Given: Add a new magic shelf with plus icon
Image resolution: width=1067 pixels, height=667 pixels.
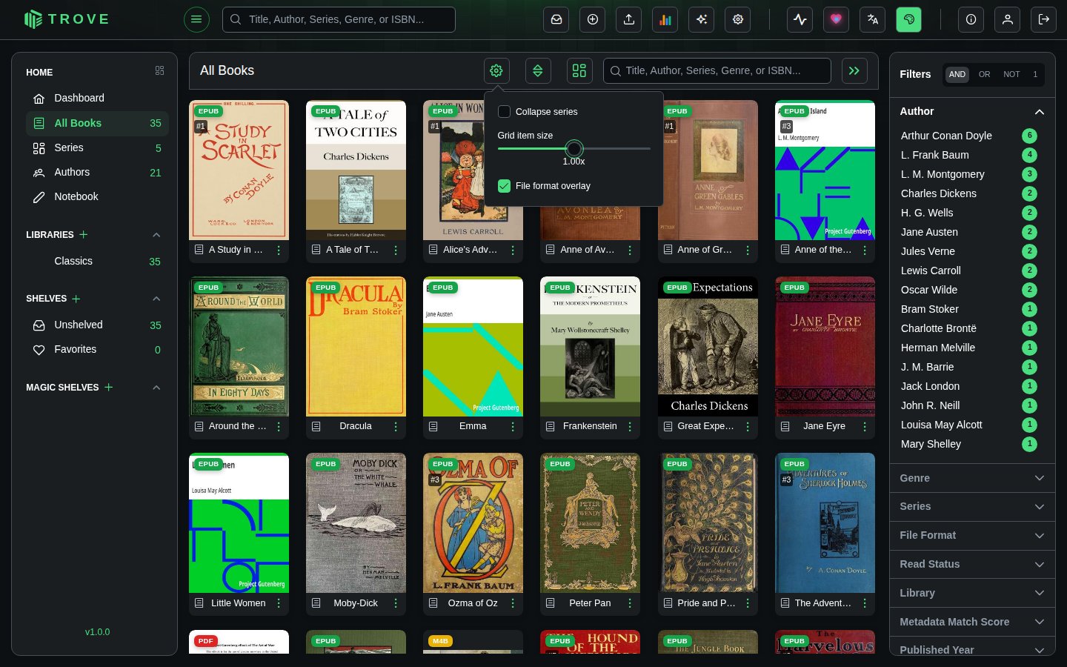Looking at the screenshot, I should click(x=109, y=387).
